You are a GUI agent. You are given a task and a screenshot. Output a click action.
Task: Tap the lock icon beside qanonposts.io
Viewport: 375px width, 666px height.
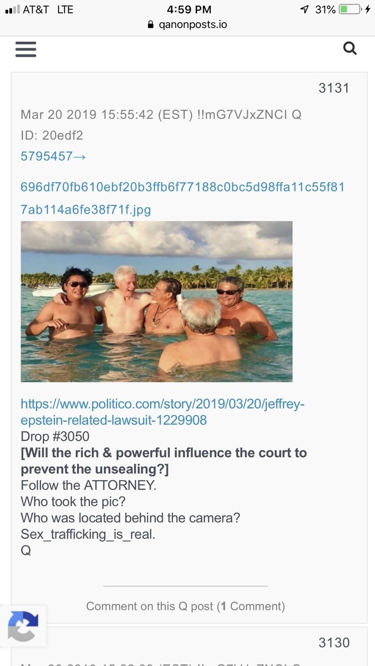(150, 25)
